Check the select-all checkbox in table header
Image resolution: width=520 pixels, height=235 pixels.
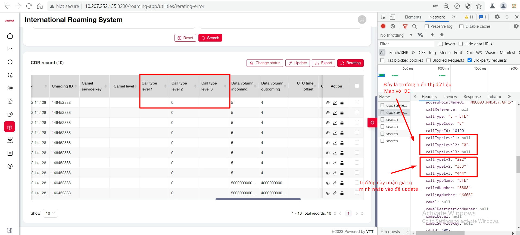357,86
